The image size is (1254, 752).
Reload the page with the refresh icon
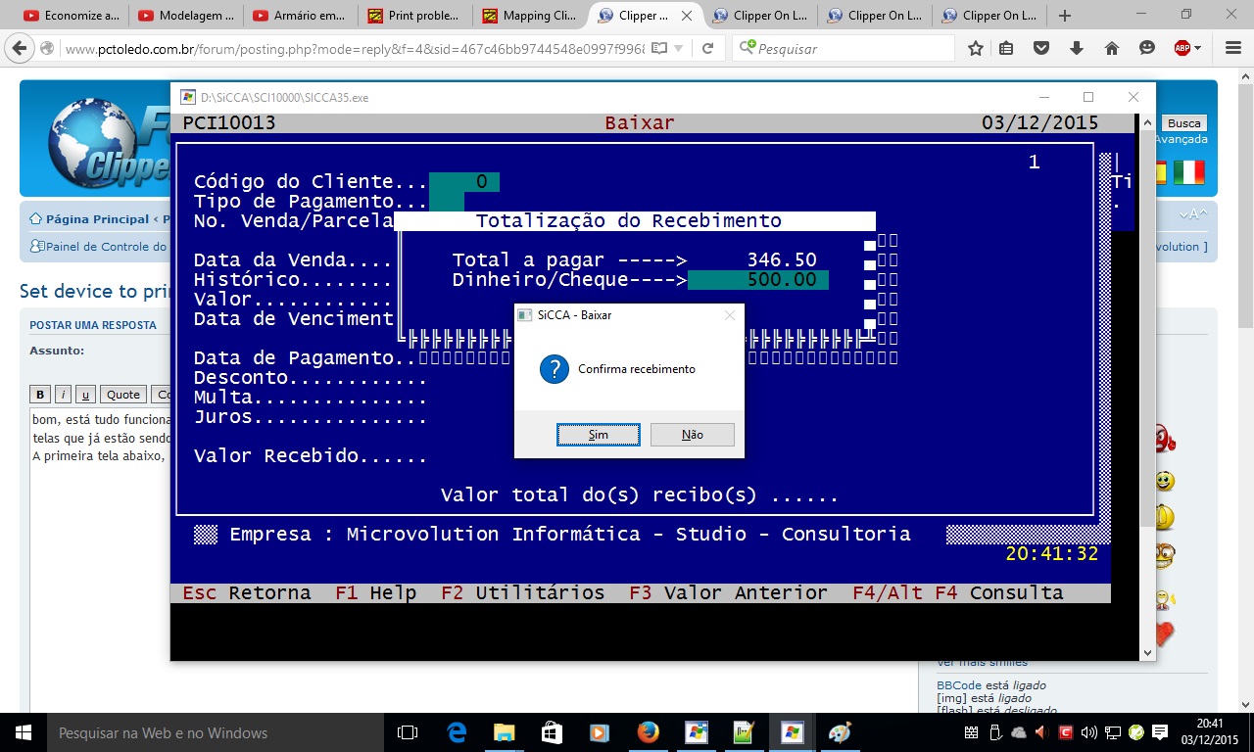(x=707, y=48)
